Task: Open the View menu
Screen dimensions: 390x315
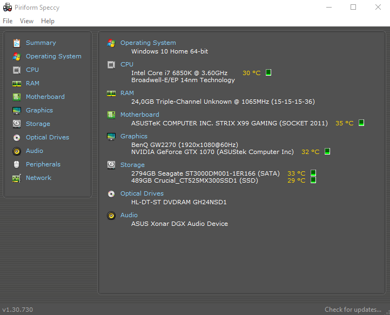Action: click(x=26, y=21)
